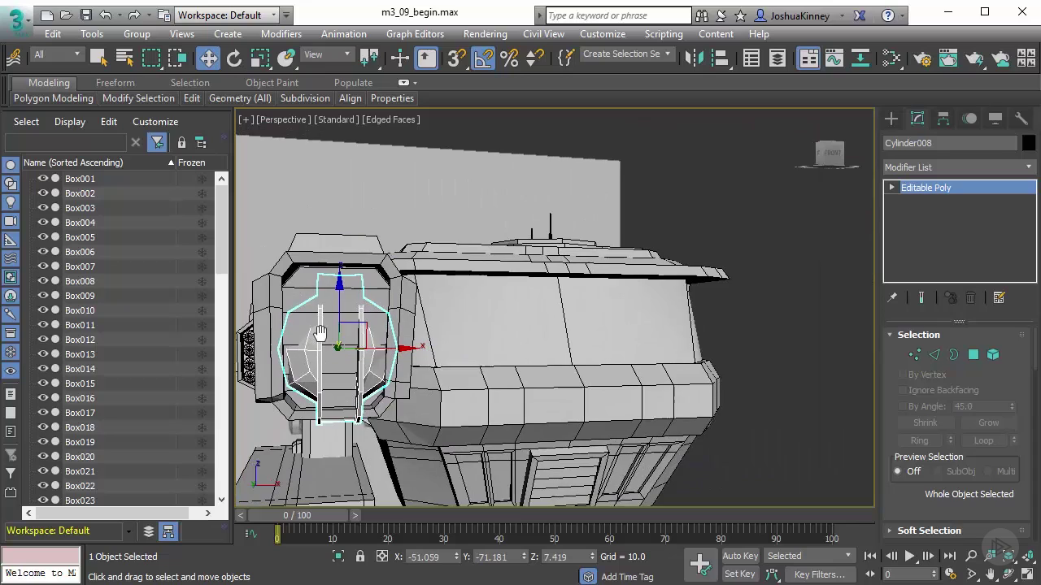The height and width of the screenshot is (585, 1041).
Task: Expand the Soft Selection rollout
Action: point(929,531)
